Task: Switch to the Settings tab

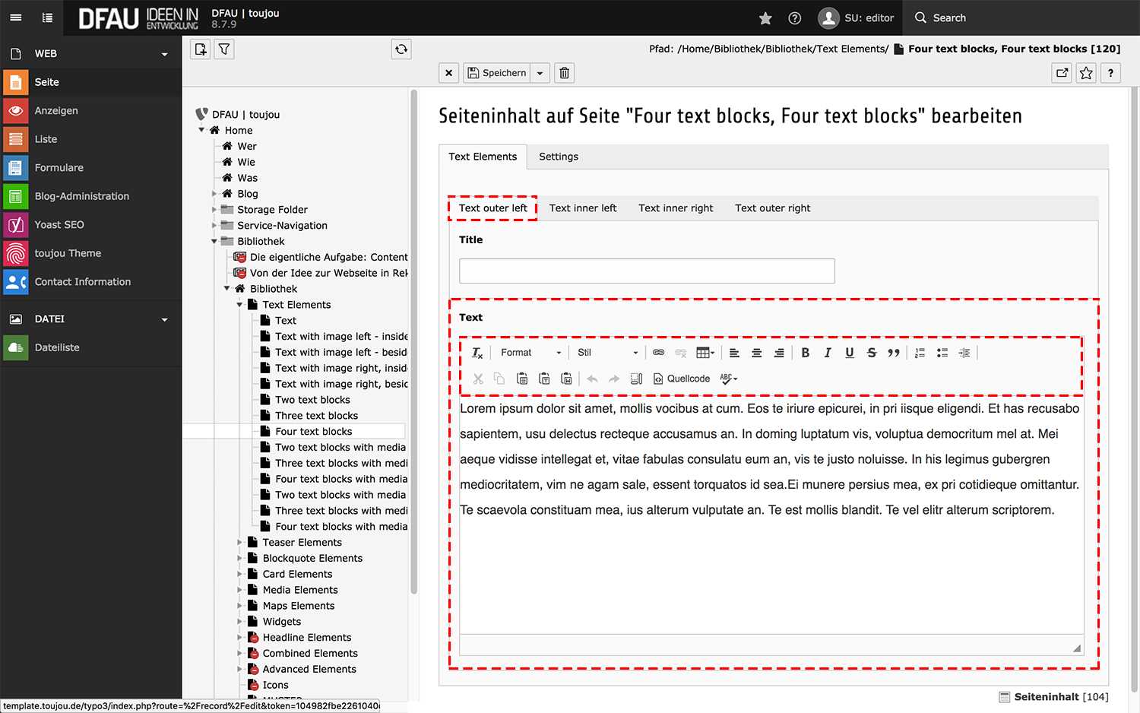Action: [x=559, y=157]
